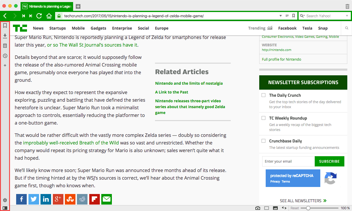Open trending topic Facebook

287,28
